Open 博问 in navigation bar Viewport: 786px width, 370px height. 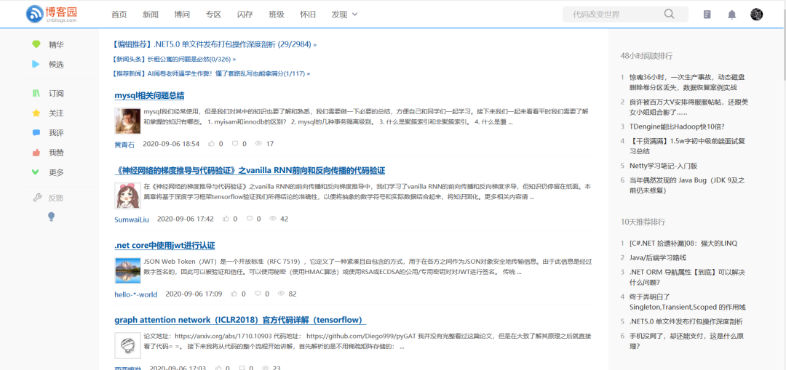(x=182, y=15)
